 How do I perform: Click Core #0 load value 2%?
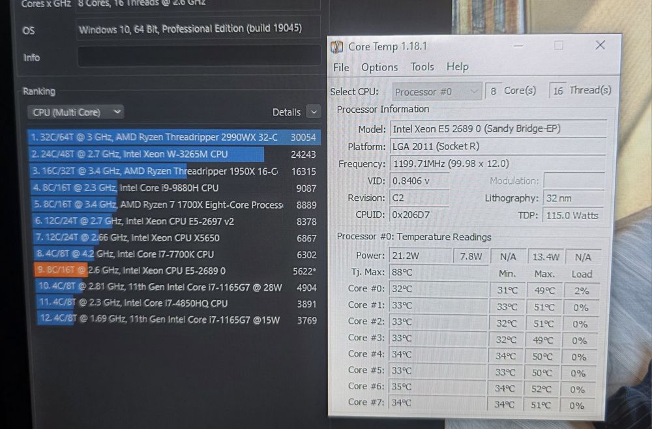pyautogui.click(x=582, y=291)
